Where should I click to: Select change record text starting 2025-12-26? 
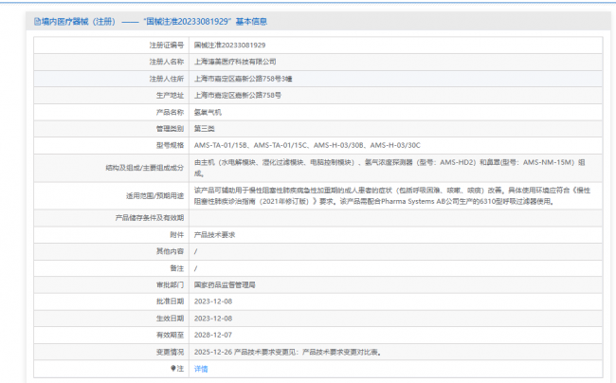(x=287, y=352)
